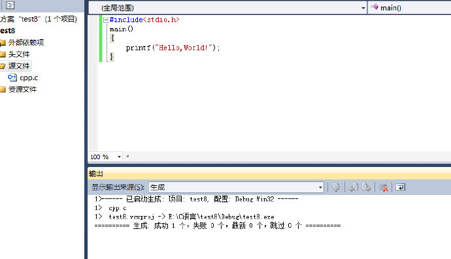Toggle word wrap in output pane
Image resolution: width=451 pixels, height=259 pixels.
pyautogui.click(x=401, y=187)
